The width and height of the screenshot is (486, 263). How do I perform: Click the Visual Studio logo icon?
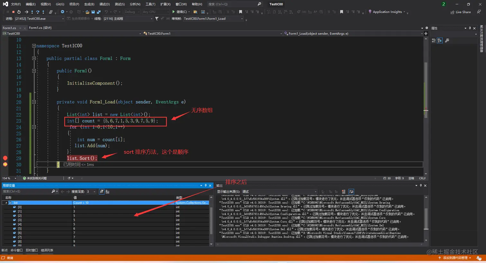pos(5,4)
